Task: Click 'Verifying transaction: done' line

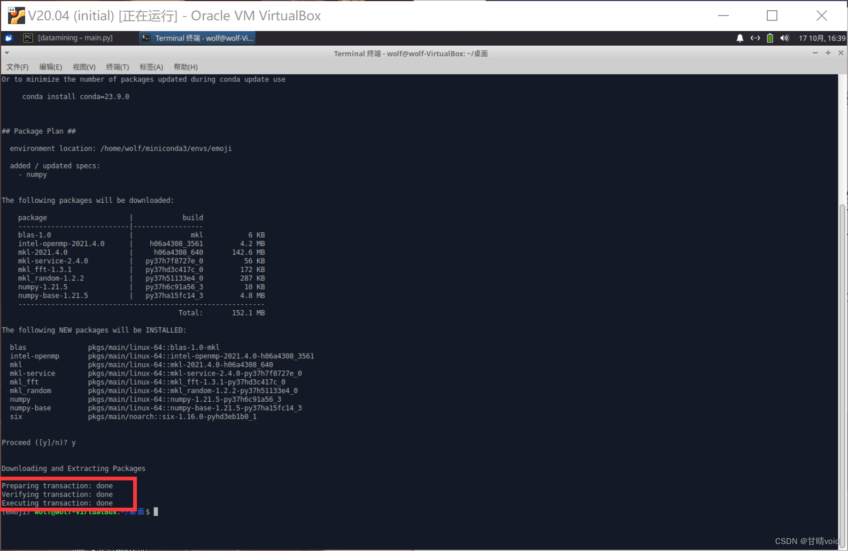Action: pyautogui.click(x=57, y=494)
